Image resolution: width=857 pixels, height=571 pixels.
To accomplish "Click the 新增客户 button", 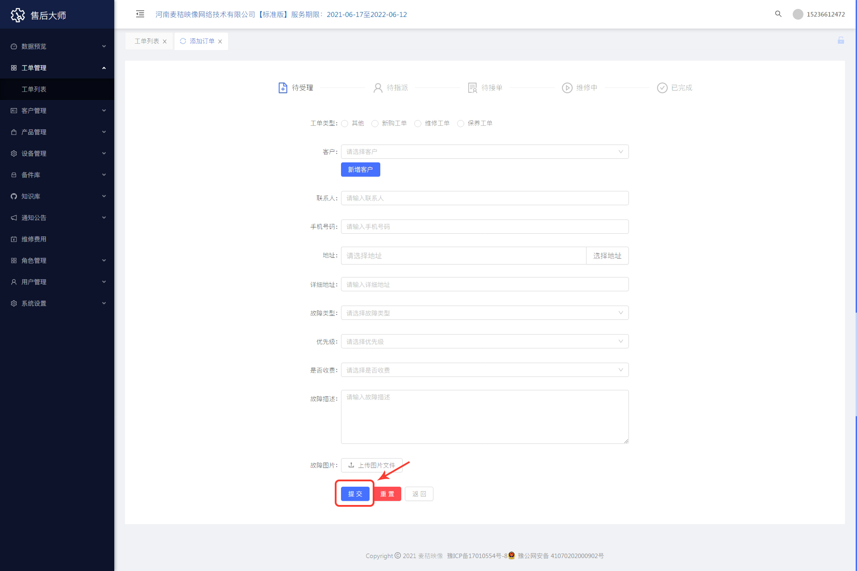I will coord(360,170).
